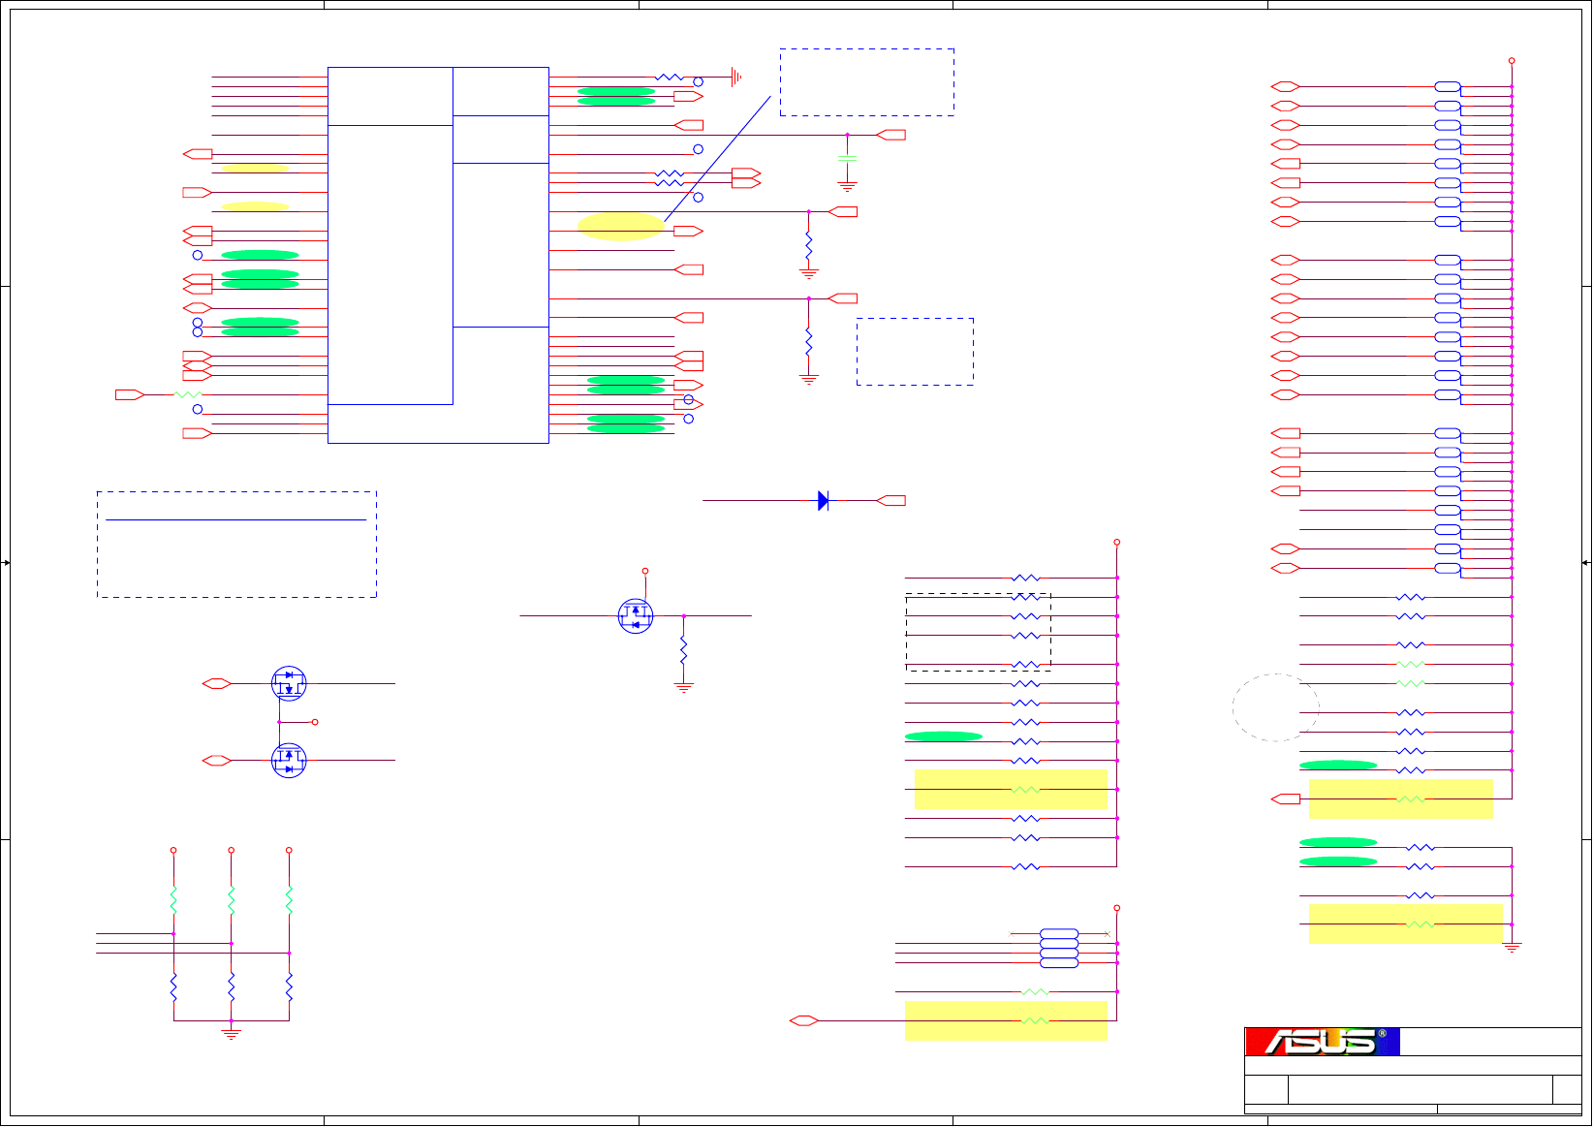Select the hexagonal port at bottom center
Viewport: 1593px width, 1127px height.
click(804, 1020)
